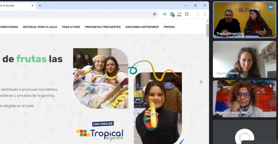Close the 'Tu Escuela' browser tab
278x144 pixels.
coord(32,5)
